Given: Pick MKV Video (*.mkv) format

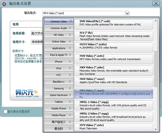Looking at the screenshot, I should [x=114, y=71].
